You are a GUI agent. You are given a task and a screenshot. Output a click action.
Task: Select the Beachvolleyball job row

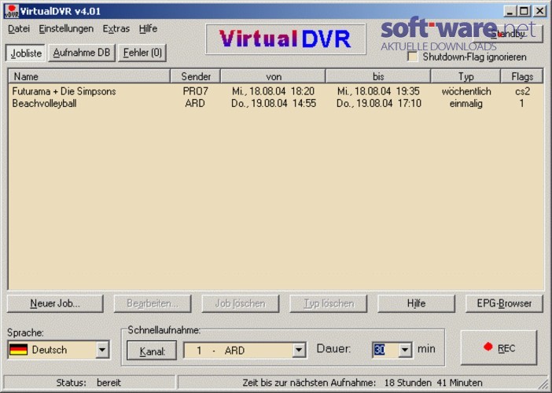coord(276,104)
